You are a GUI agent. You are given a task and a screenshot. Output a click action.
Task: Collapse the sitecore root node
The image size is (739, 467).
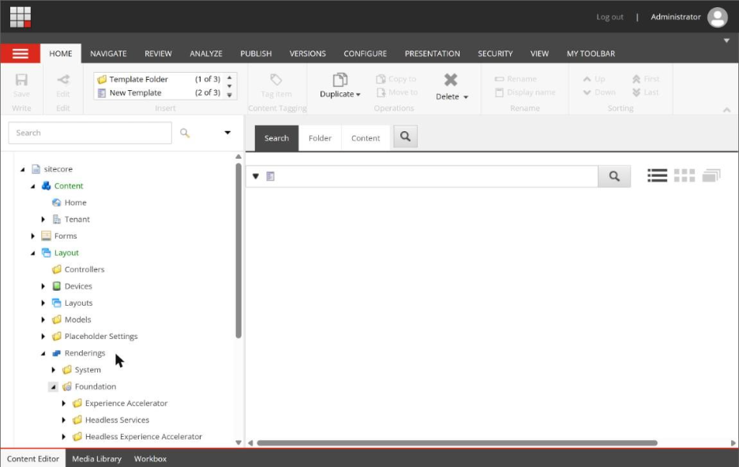(x=23, y=169)
